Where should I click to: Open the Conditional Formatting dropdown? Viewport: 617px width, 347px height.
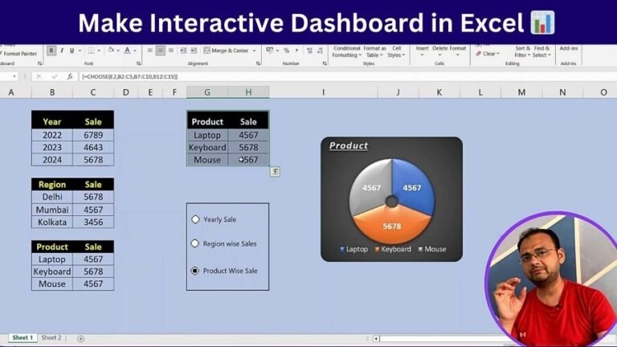click(x=346, y=51)
